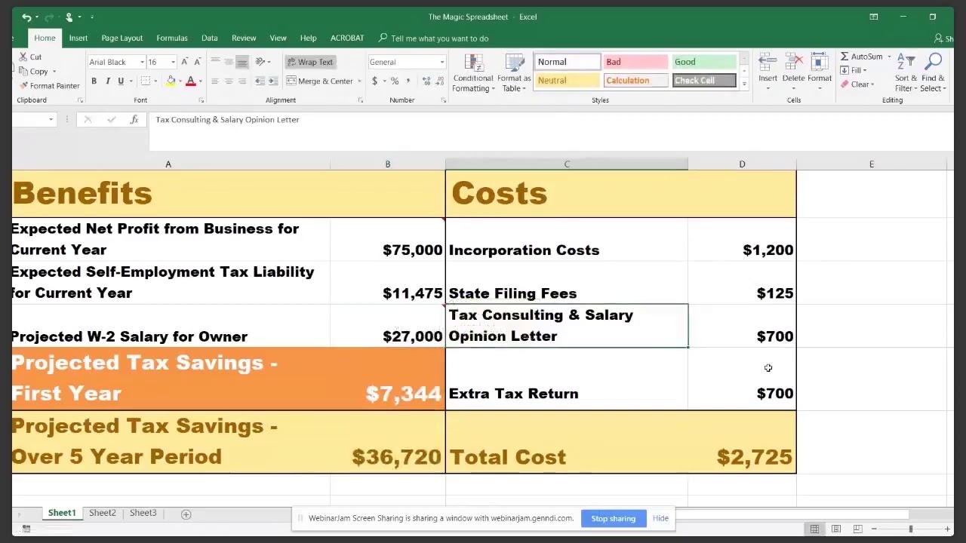Increase font size with the large A icon

(186, 62)
